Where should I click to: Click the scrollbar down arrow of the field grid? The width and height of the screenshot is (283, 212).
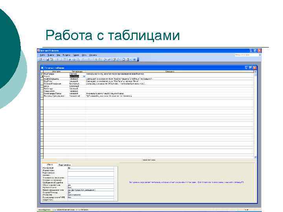(x=255, y=157)
